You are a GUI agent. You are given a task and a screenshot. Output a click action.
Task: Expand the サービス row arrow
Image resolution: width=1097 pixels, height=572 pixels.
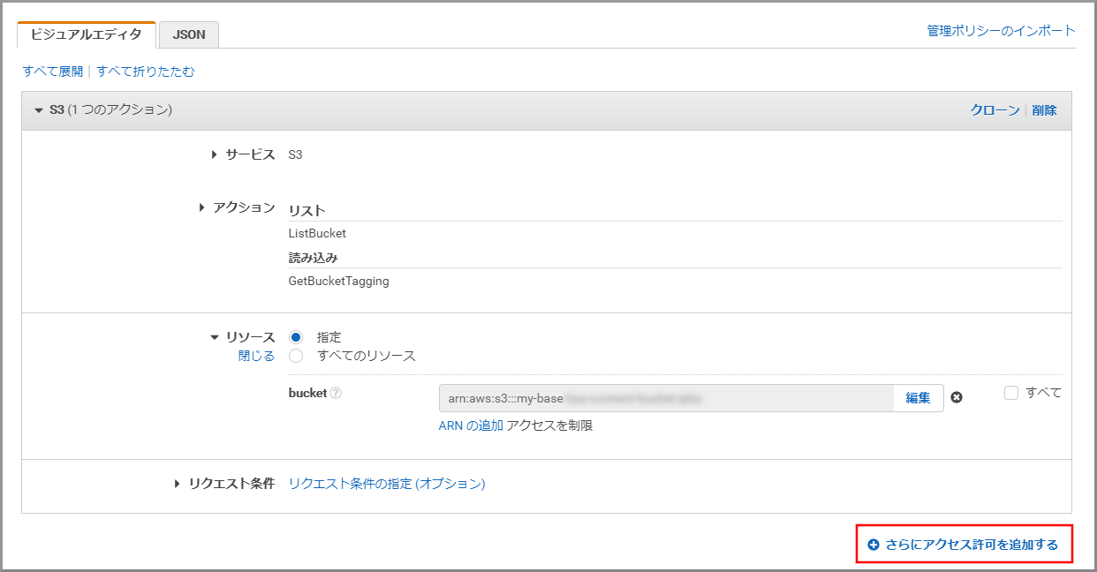pyautogui.click(x=215, y=154)
